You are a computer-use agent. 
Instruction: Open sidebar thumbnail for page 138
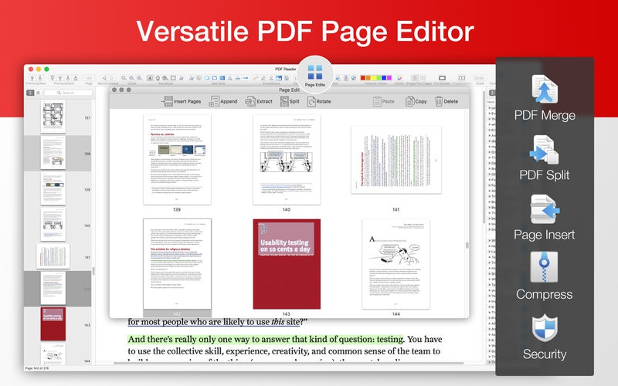point(53,153)
